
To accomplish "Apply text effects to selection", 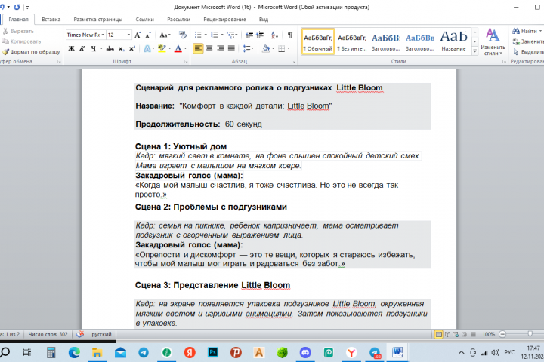I will [147, 48].
